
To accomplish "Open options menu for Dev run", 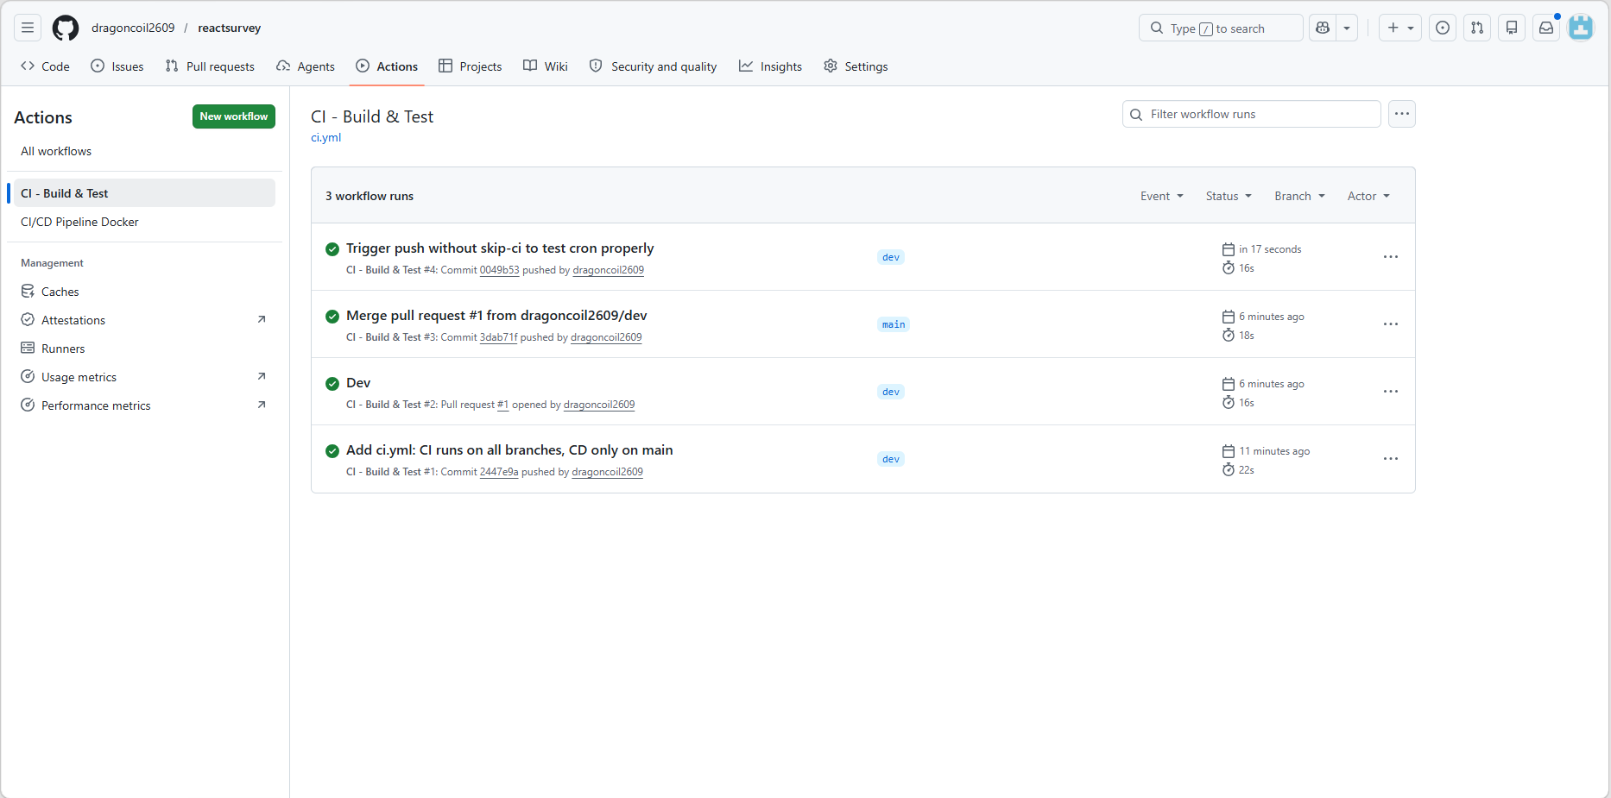I will [x=1391, y=392].
